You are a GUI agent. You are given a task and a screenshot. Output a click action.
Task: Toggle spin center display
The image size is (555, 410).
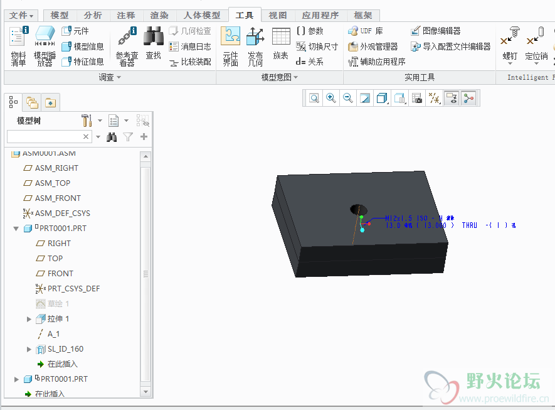click(x=468, y=98)
